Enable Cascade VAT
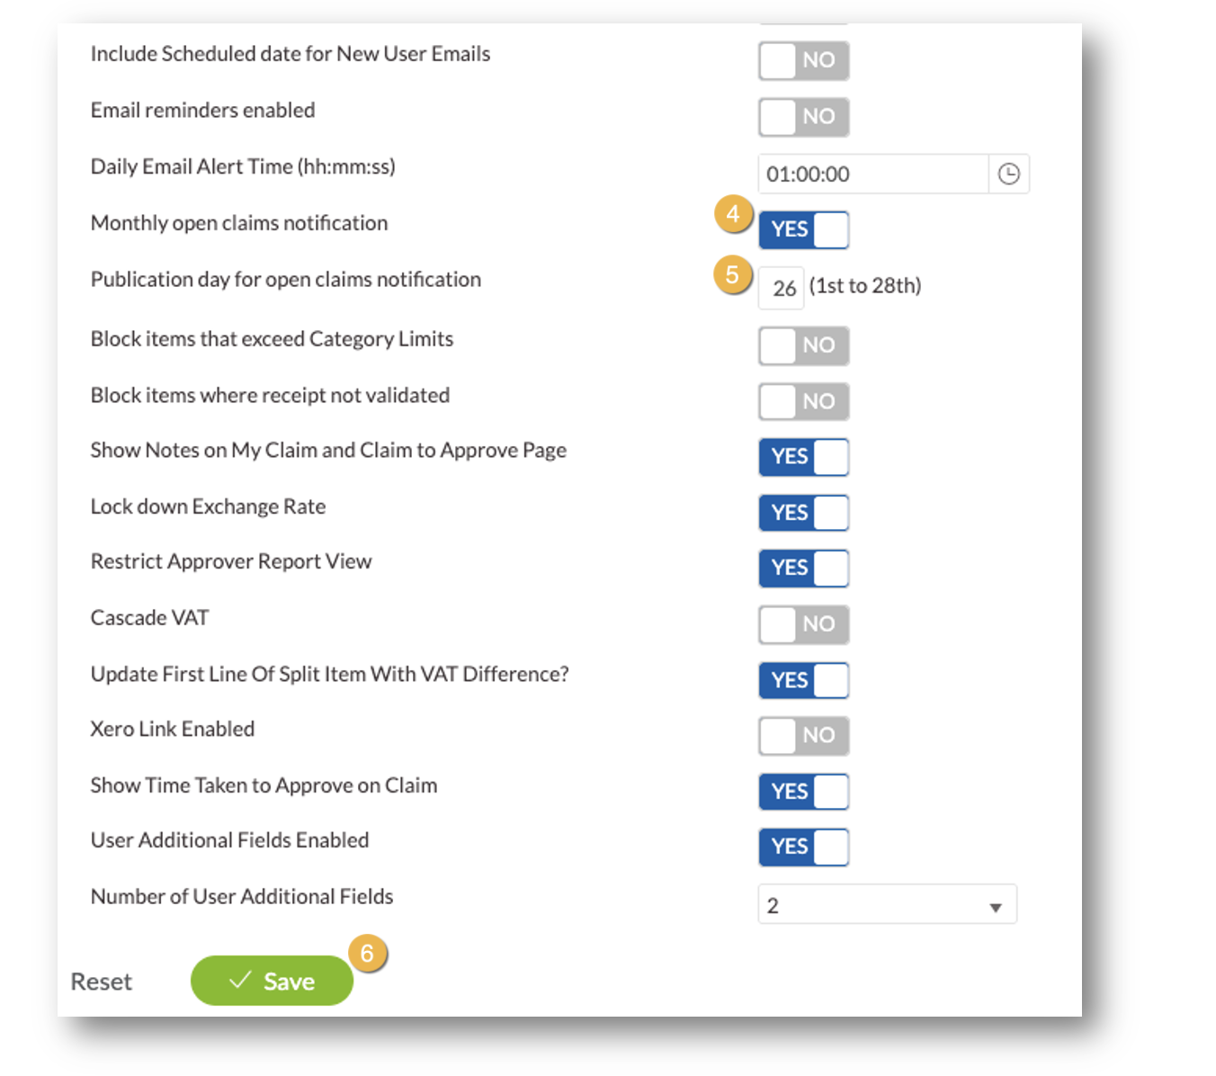1216x1076 pixels. pyautogui.click(x=803, y=624)
